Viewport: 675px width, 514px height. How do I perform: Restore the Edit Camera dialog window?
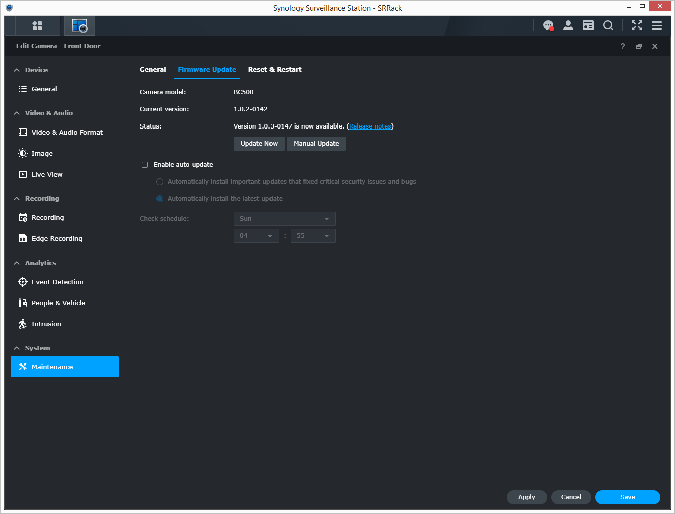coord(639,46)
